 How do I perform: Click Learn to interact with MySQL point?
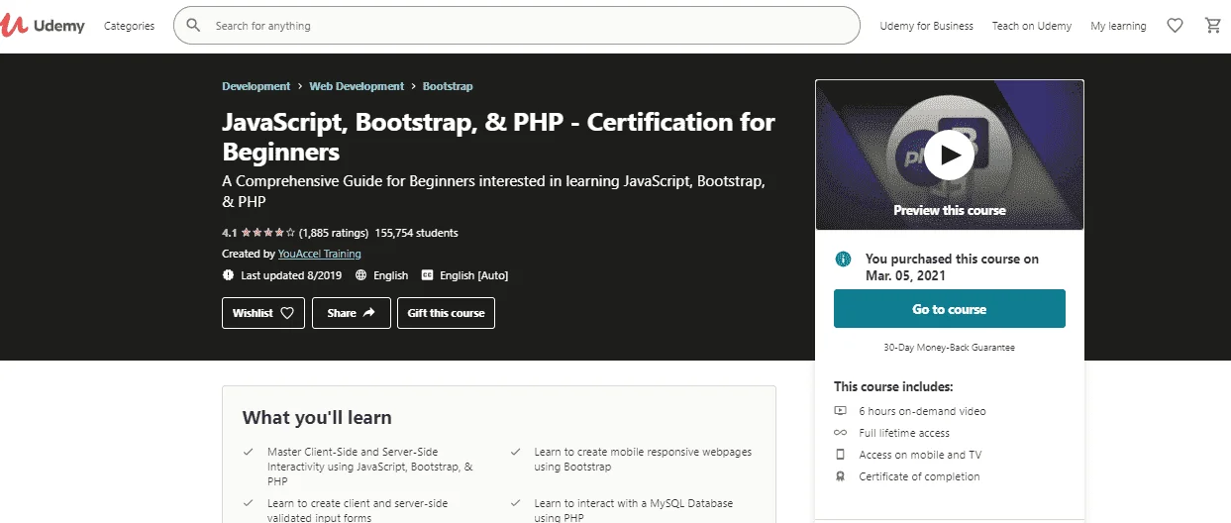click(634, 510)
